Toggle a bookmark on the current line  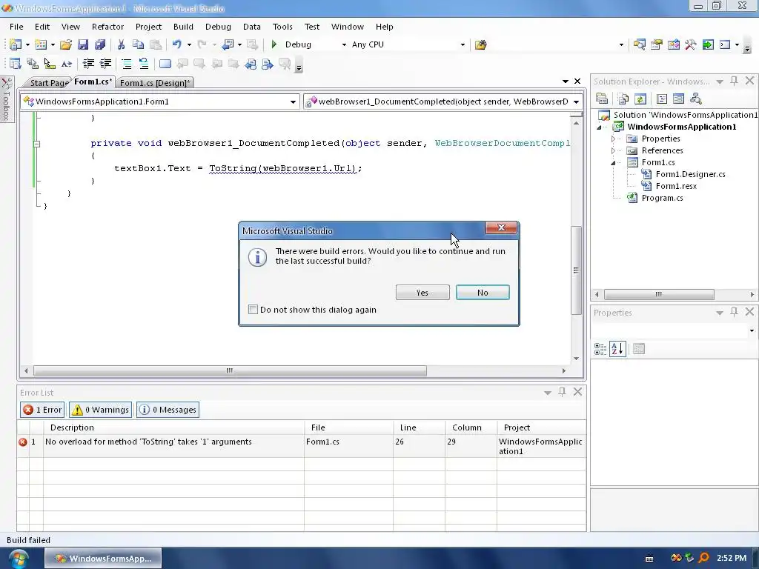165,64
